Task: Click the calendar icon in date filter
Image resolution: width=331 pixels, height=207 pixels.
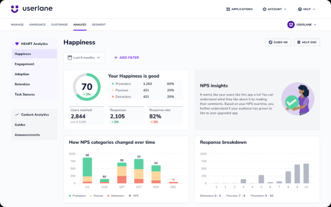Action: 70,58
